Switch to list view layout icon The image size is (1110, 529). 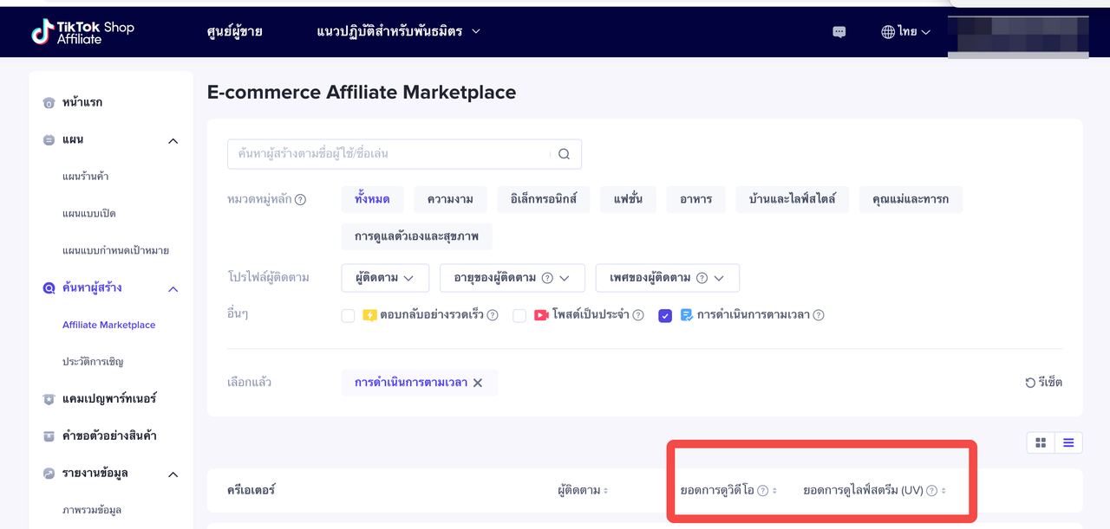point(1068,442)
